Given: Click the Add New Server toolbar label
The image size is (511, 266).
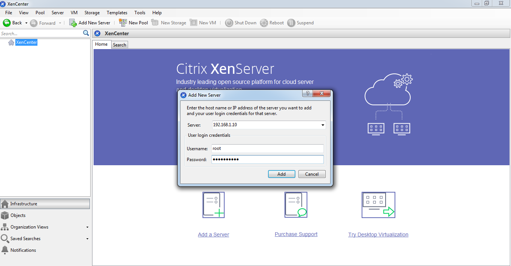Looking at the screenshot, I should (x=94, y=23).
